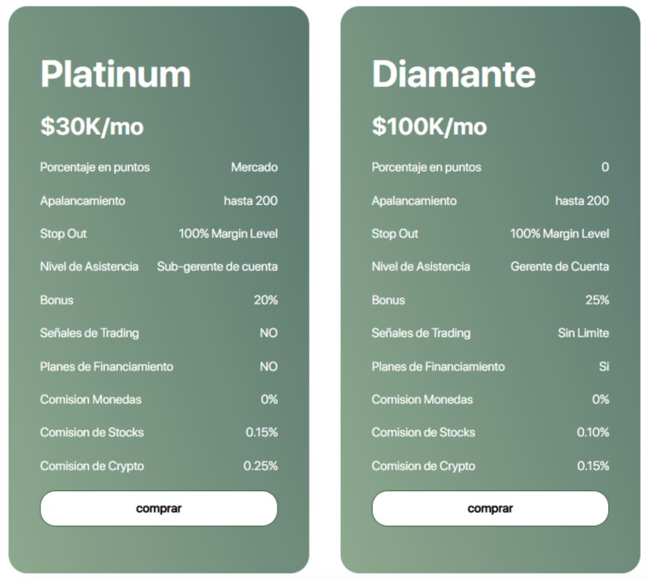Click Gerente de Cuenta assistance level
648x579 pixels.
tap(559, 267)
